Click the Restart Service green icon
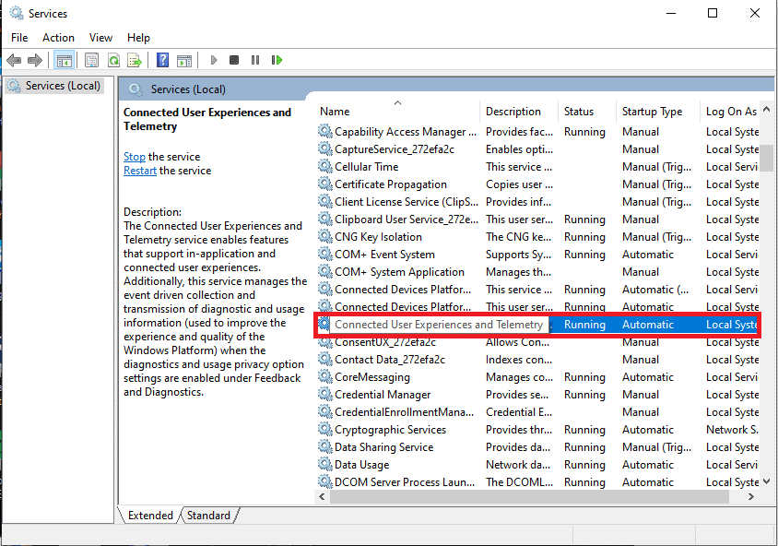 point(277,60)
